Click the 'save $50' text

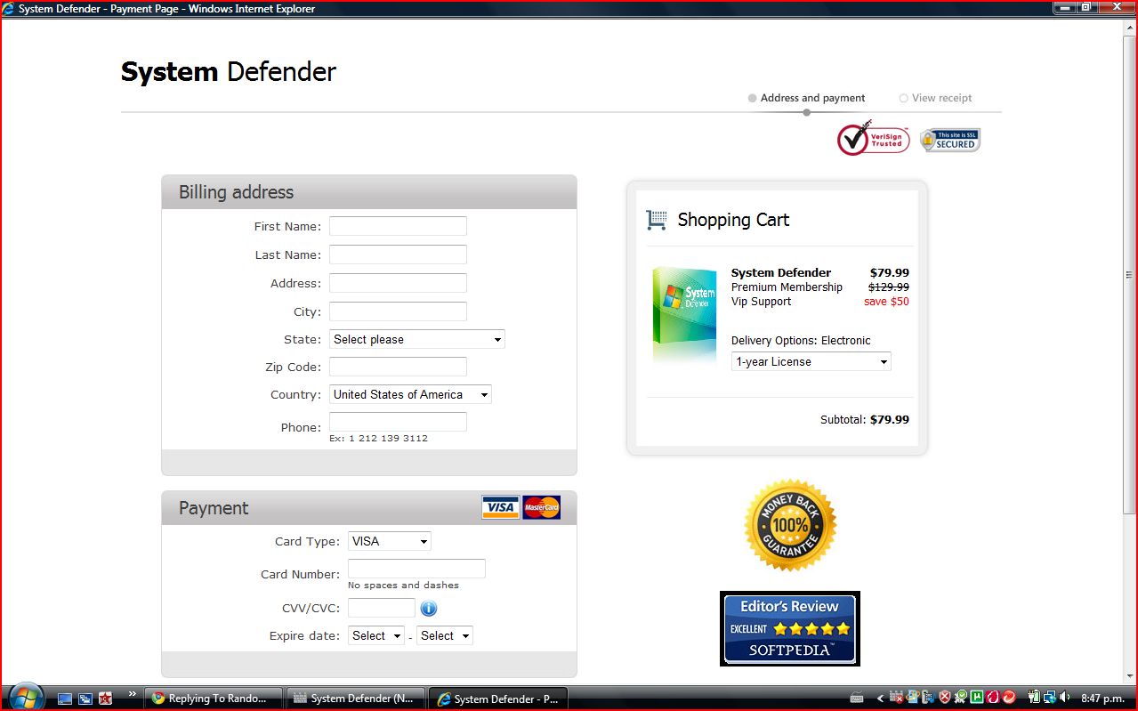pos(886,302)
